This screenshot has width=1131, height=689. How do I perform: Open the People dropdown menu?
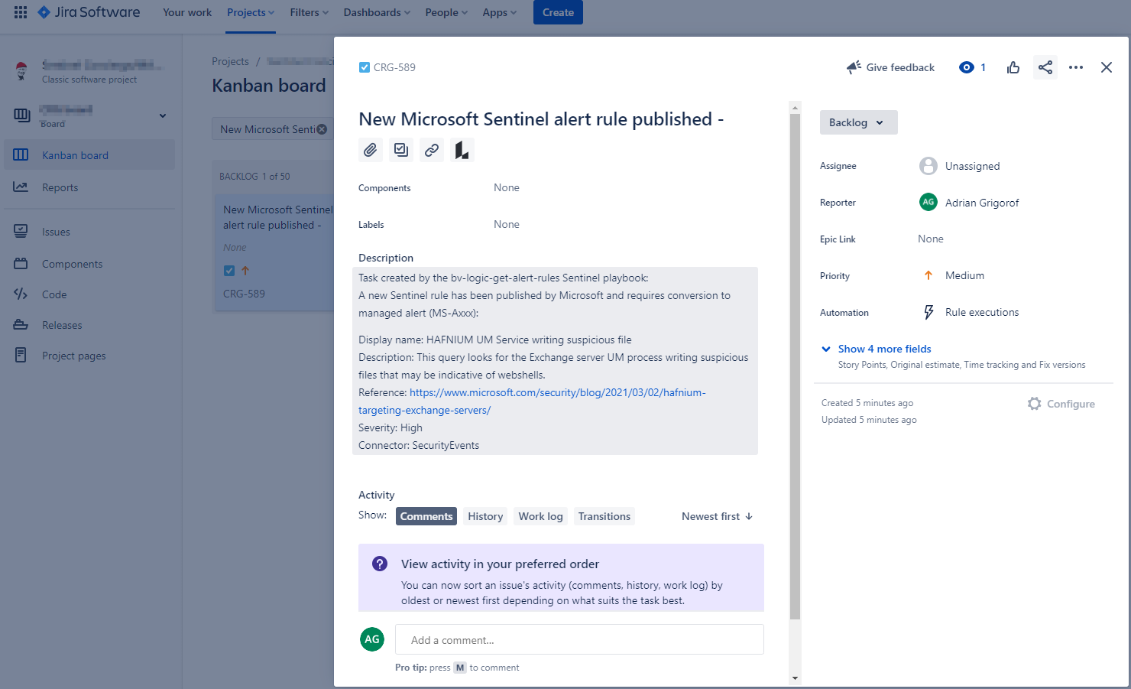coord(446,12)
